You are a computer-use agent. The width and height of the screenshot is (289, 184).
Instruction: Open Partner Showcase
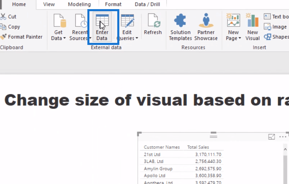pyautogui.click(x=206, y=27)
